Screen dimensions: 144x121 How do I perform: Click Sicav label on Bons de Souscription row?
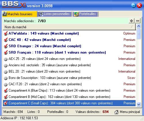click(x=131, y=78)
